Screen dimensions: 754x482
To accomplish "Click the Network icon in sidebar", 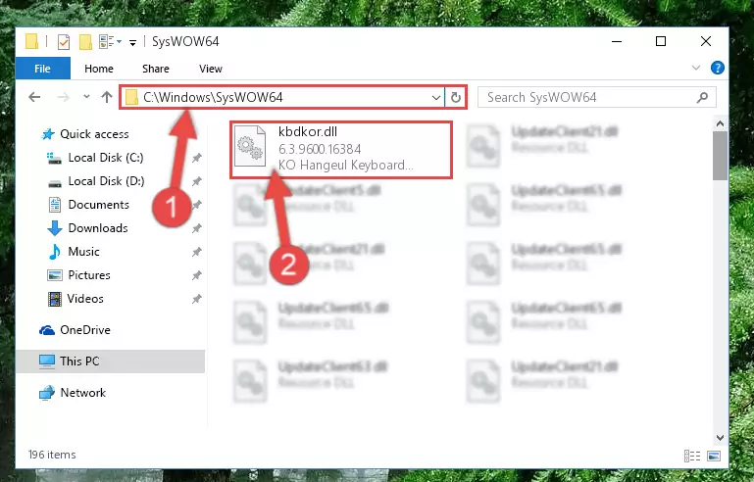I will pyautogui.click(x=47, y=393).
